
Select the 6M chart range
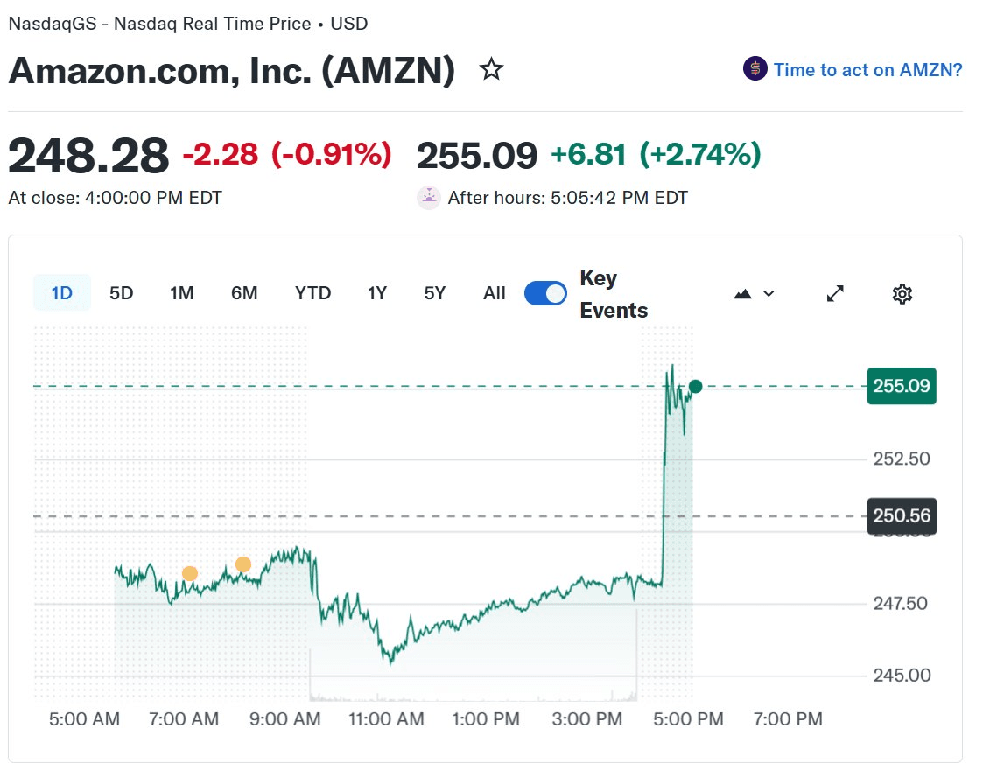(244, 293)
